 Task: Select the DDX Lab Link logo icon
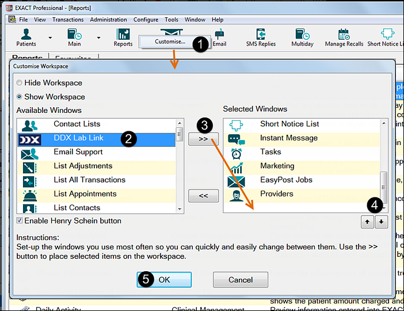point(29,140)
